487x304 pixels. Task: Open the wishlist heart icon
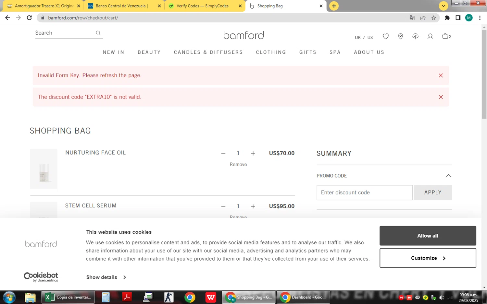coord(386,36)
